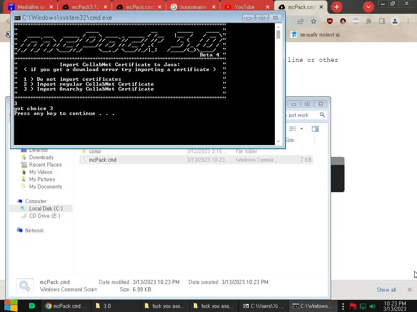Open the uBlock Origin extension
Viewport: 417px width, 312px height.
point(330,21)
